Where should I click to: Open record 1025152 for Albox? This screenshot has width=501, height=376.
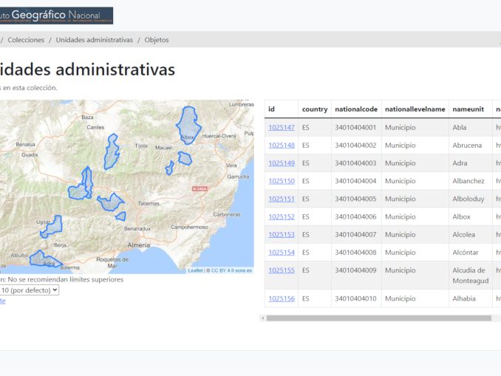[281, 216]
